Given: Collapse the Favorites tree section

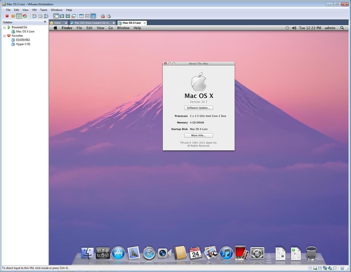Looking at the screenshot, I should point(4,35).
